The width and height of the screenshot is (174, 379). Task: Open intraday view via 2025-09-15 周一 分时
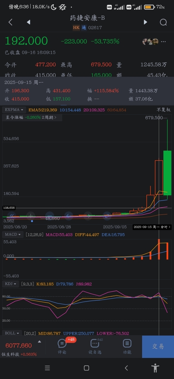point(152,227)
